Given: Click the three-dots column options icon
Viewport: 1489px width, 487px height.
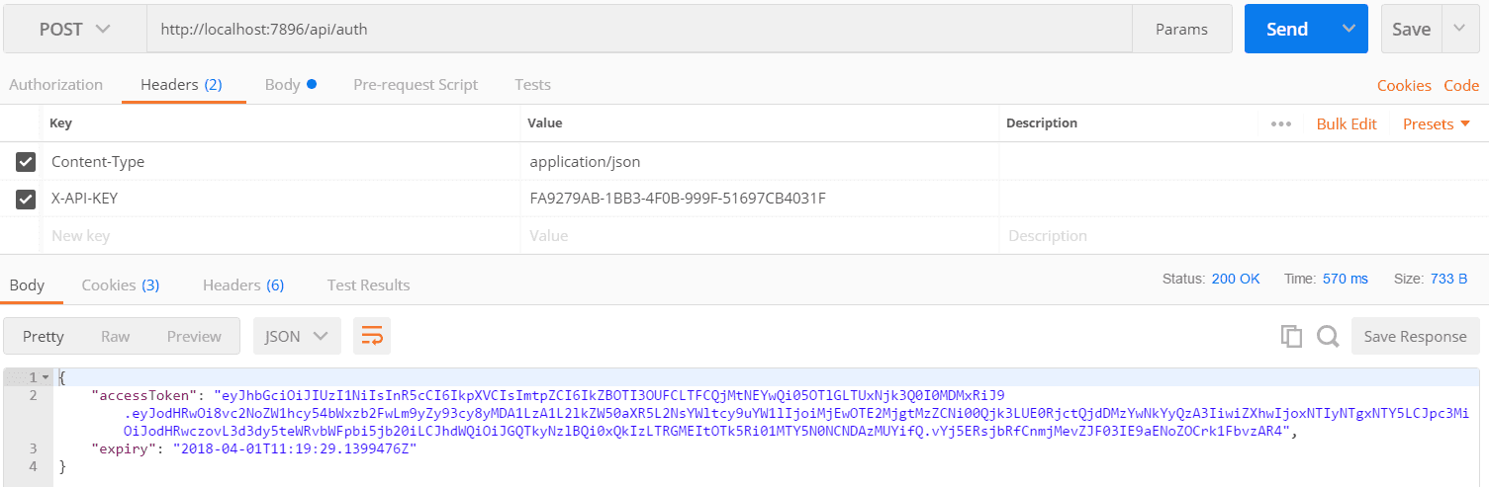Looking at the screenshot, I should point(1281,124).
